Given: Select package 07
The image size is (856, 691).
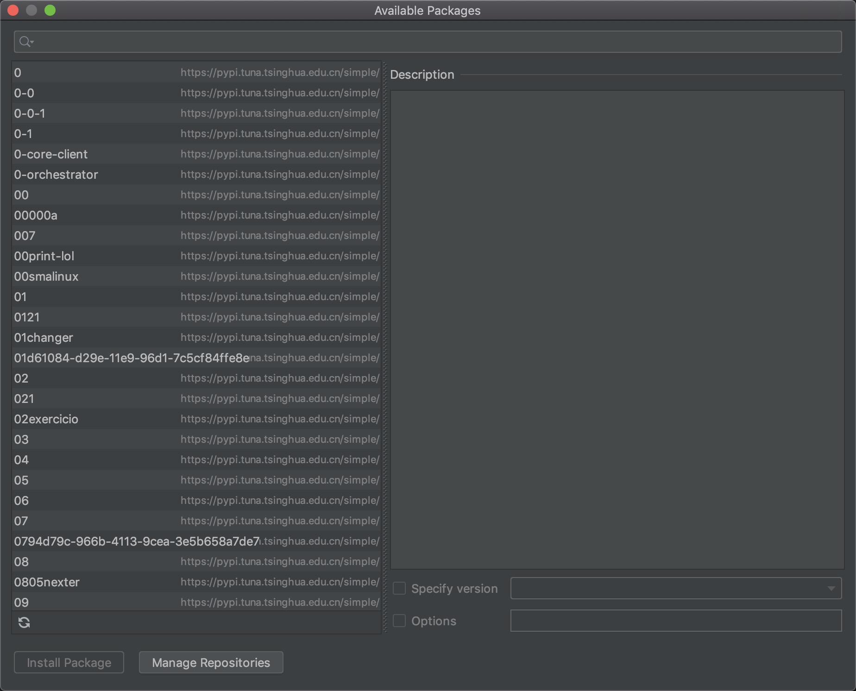Looking at the screenshot, I should tap(196, 521).
